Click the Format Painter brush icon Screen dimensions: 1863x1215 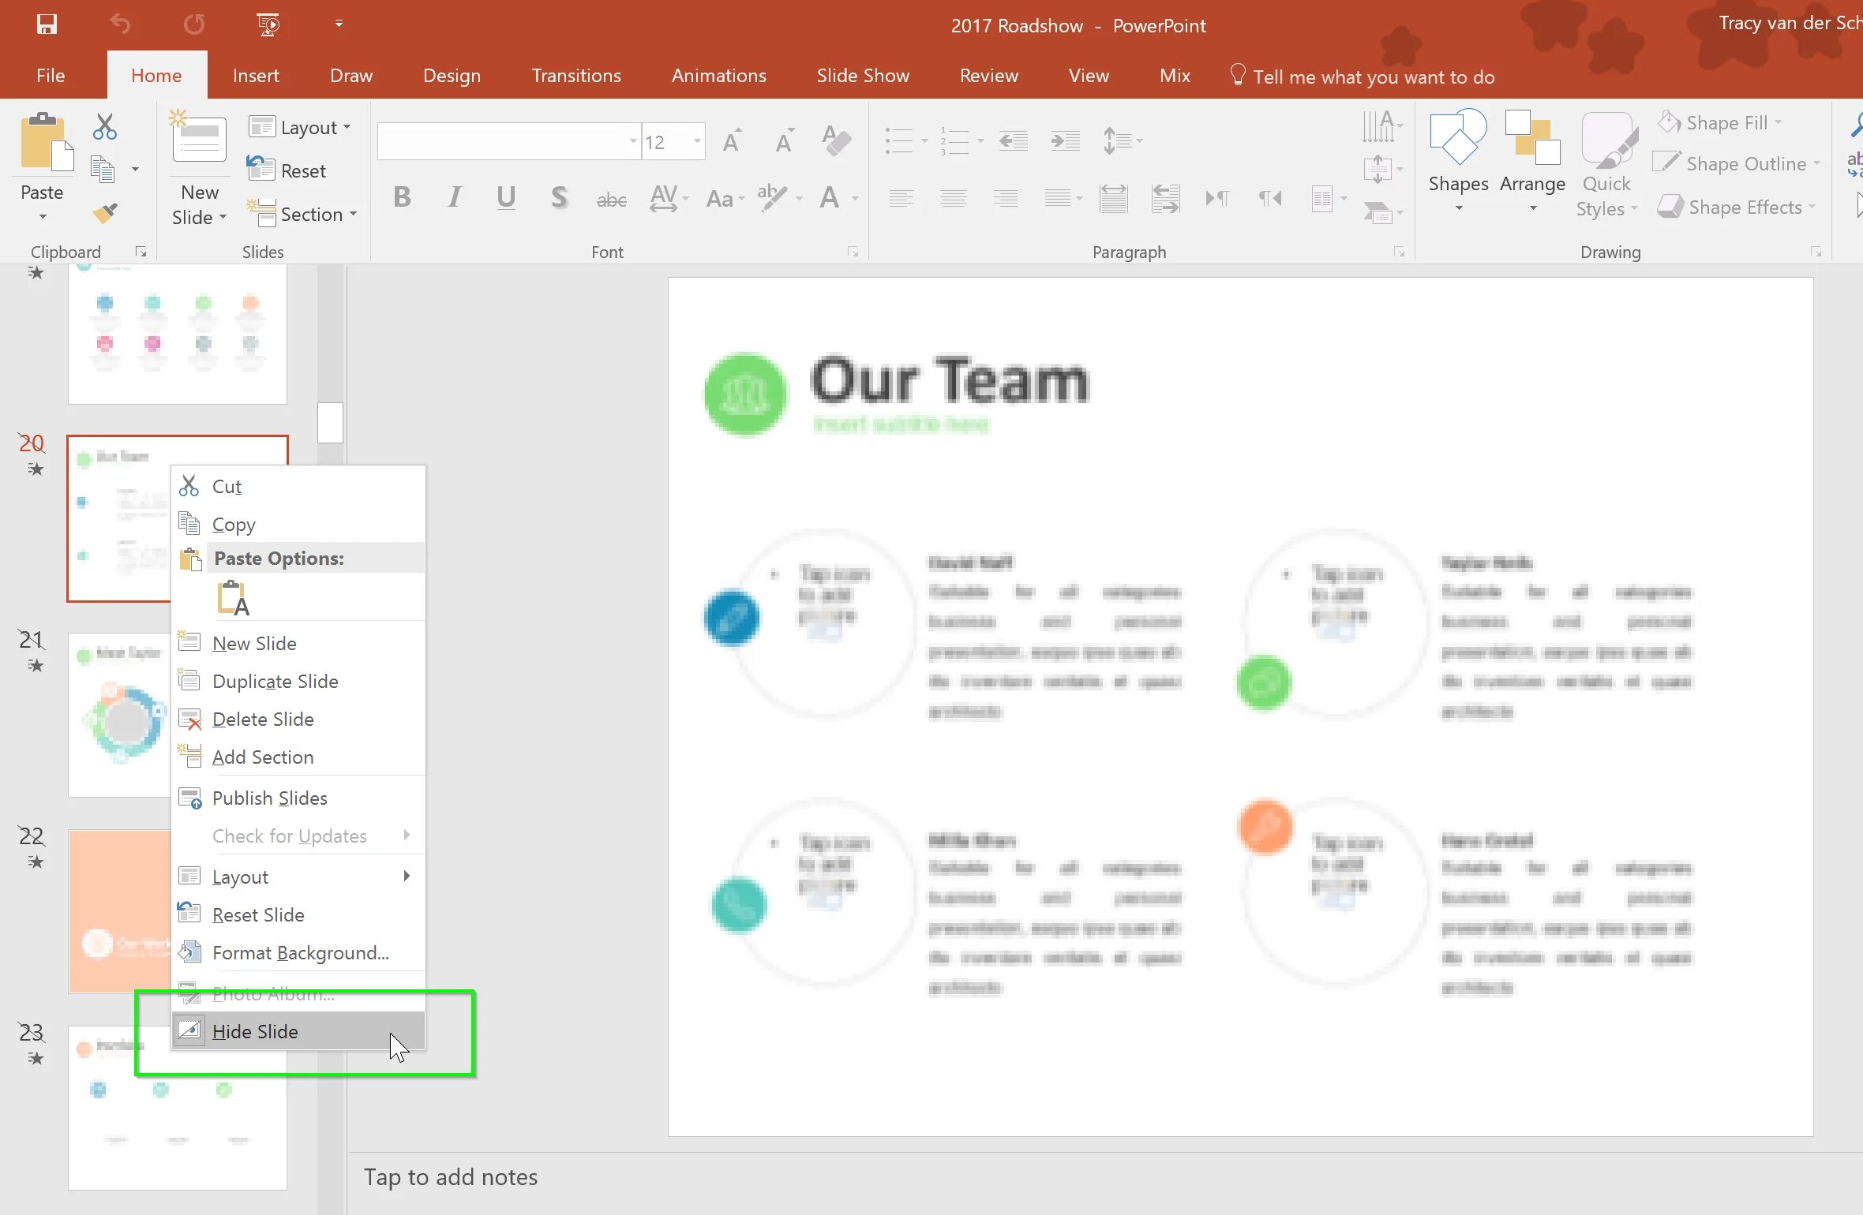(x=105, y=213)
